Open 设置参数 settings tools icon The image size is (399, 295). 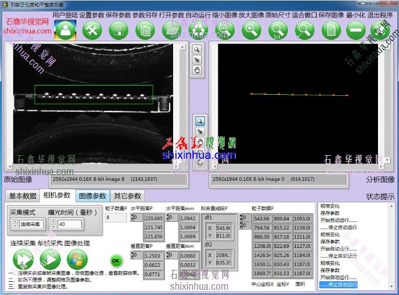click(92, 30)
